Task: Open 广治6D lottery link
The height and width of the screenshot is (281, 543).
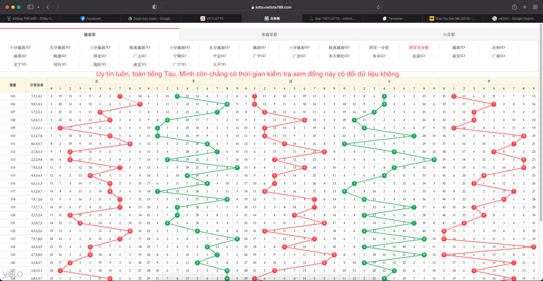Action: tap(299, 56)
